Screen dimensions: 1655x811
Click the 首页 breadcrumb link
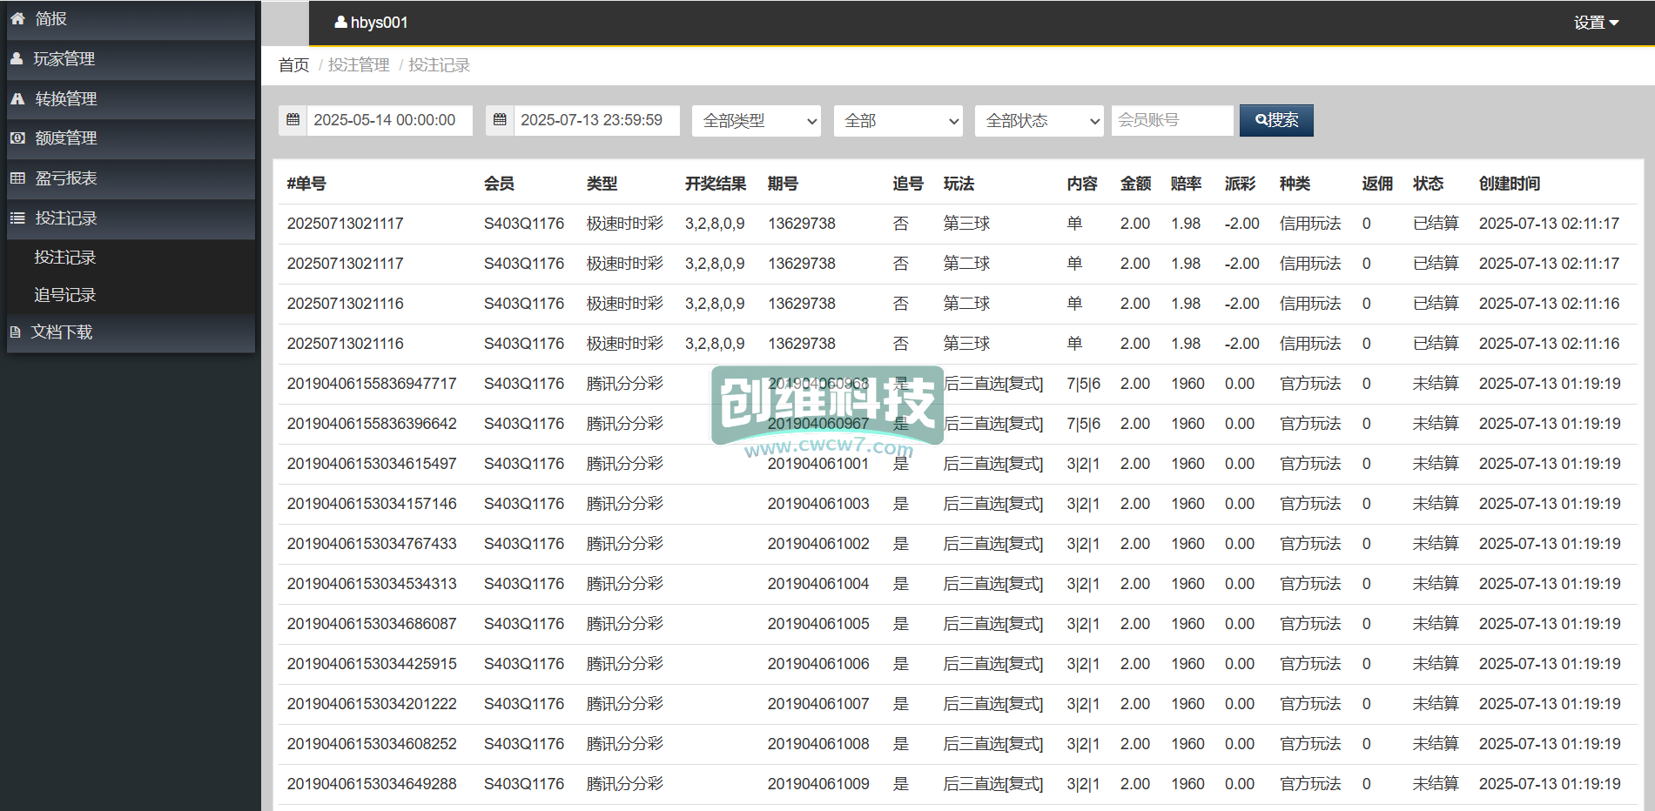tap(293, 65)
